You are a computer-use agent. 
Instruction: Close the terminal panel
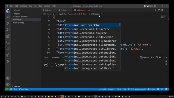pyautogui.click(x=166, y=57)
